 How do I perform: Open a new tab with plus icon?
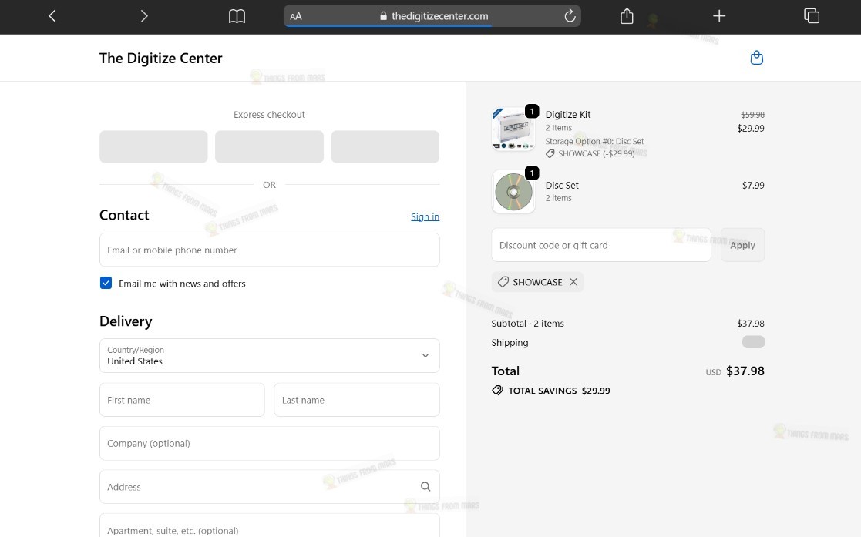click(718, 16)
